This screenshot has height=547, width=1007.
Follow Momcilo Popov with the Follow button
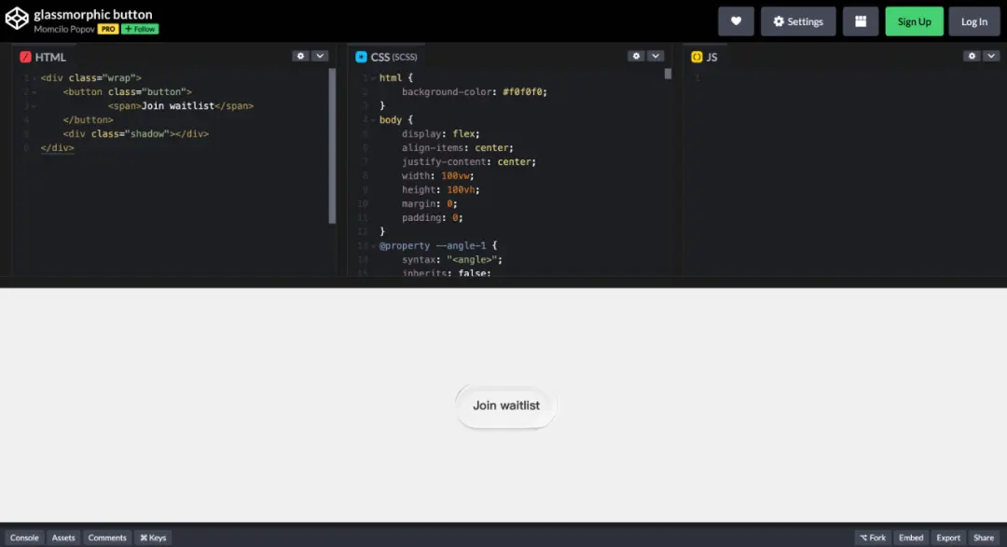coord(140,29)
